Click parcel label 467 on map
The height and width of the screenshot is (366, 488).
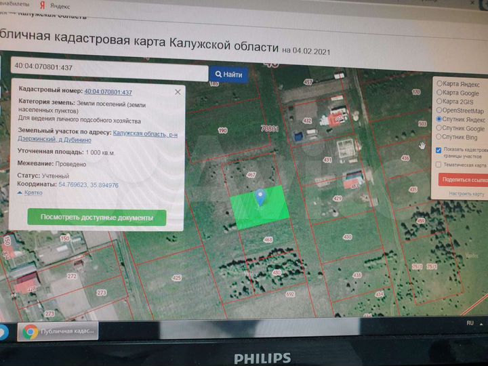(251, 175)
